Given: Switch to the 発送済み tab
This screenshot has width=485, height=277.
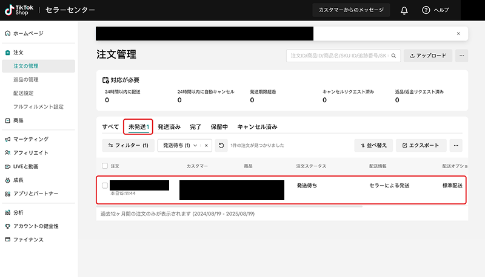Looking at the screenshot, I should coord(169,127).
